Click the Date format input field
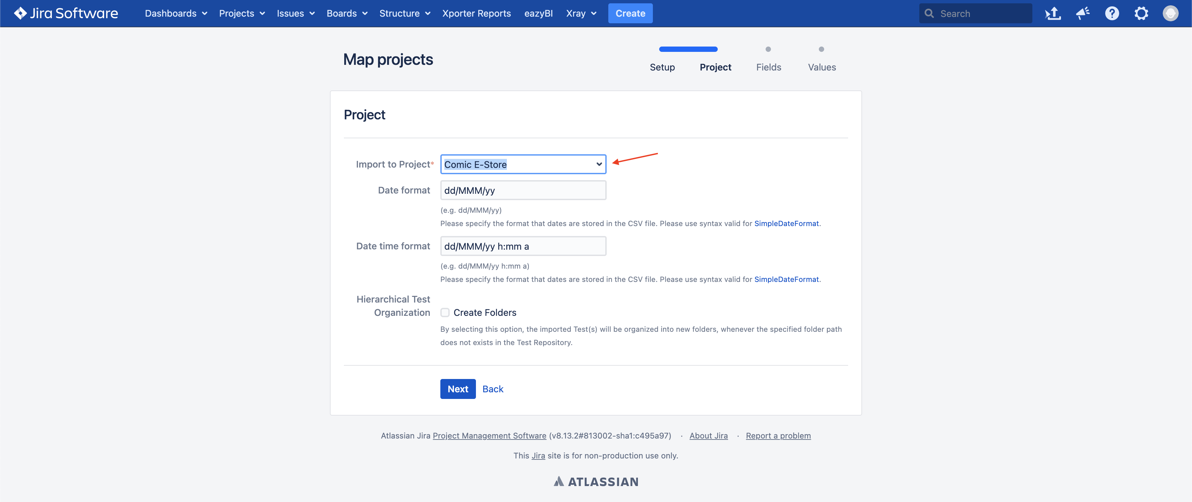Viewport: 1192px width, 502px height. (x=523, y=190)
